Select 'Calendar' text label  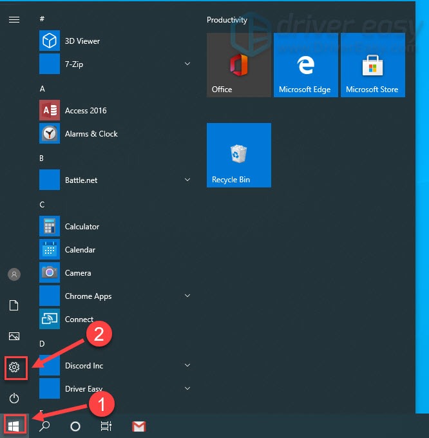tap(80, 250)
